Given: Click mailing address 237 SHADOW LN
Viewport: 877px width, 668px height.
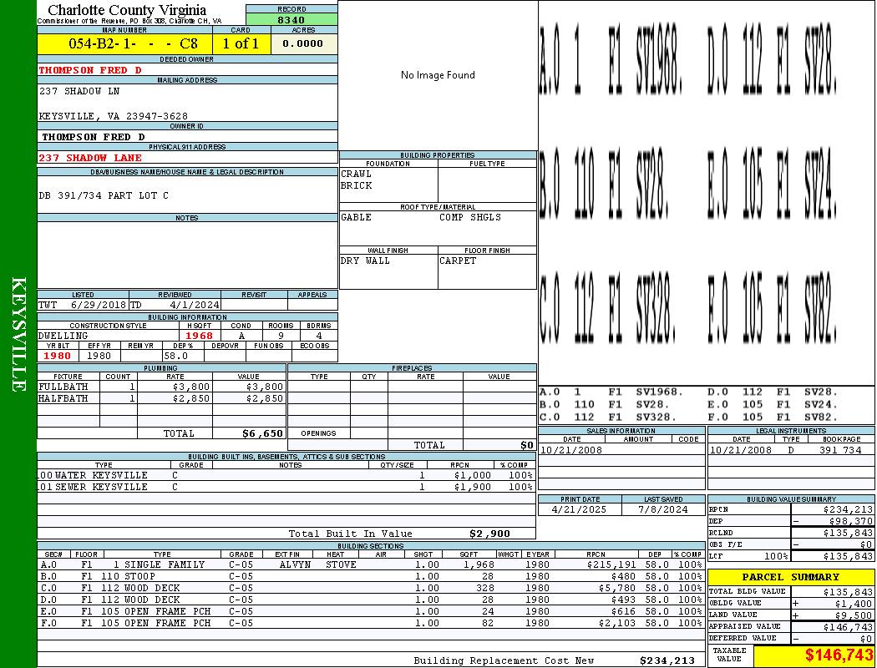Looking at the screenshot, I should point(79,90).
